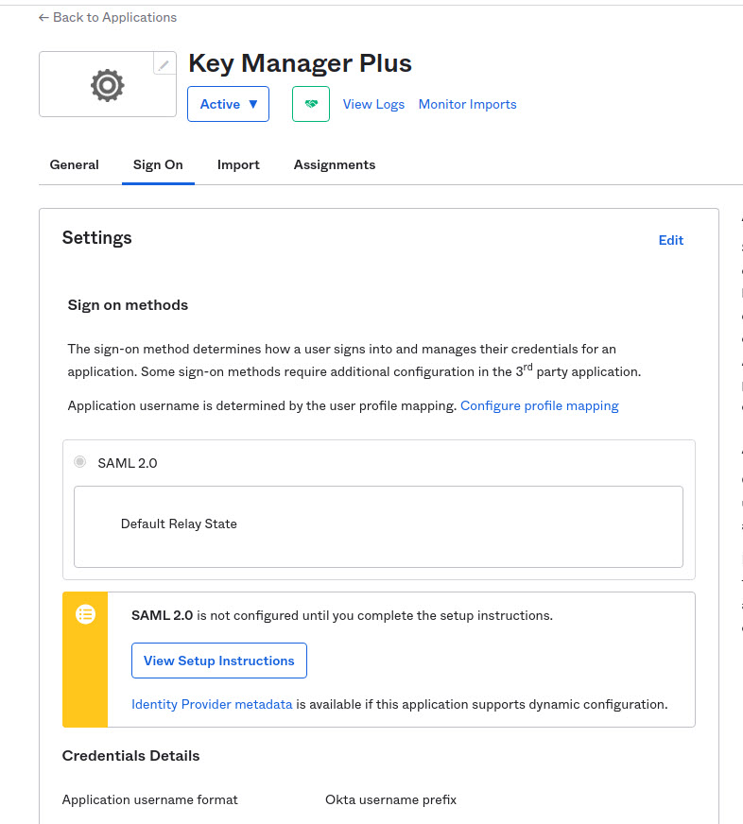Click the gear application logo image
This screenshot has width=743, height=824.
(107, 85)
